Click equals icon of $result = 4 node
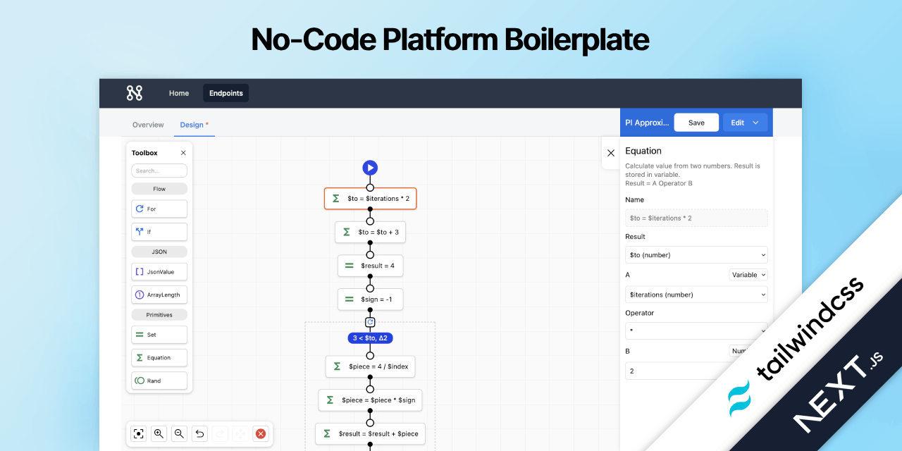Screen dimensions: 902x451 350,266
